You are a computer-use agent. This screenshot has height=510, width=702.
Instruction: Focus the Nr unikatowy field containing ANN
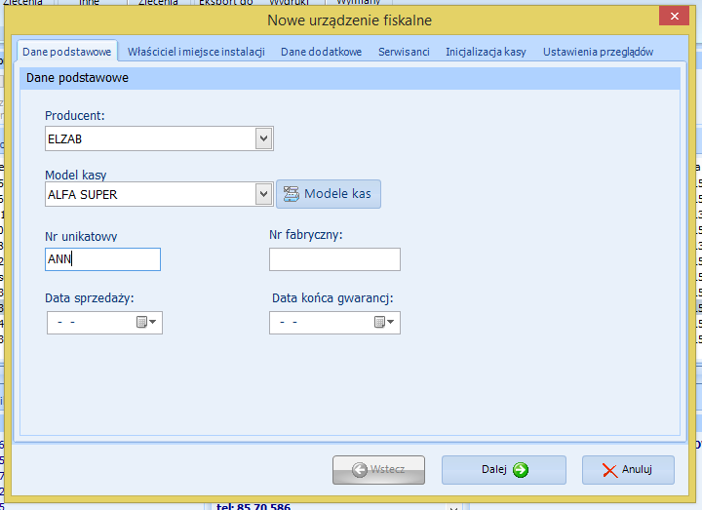(x=102, y=259)
